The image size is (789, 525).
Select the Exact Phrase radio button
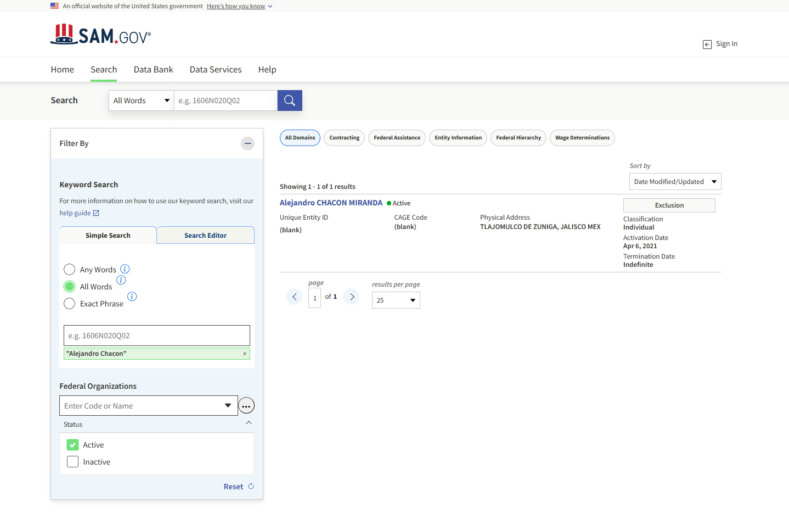click(70, 304)
